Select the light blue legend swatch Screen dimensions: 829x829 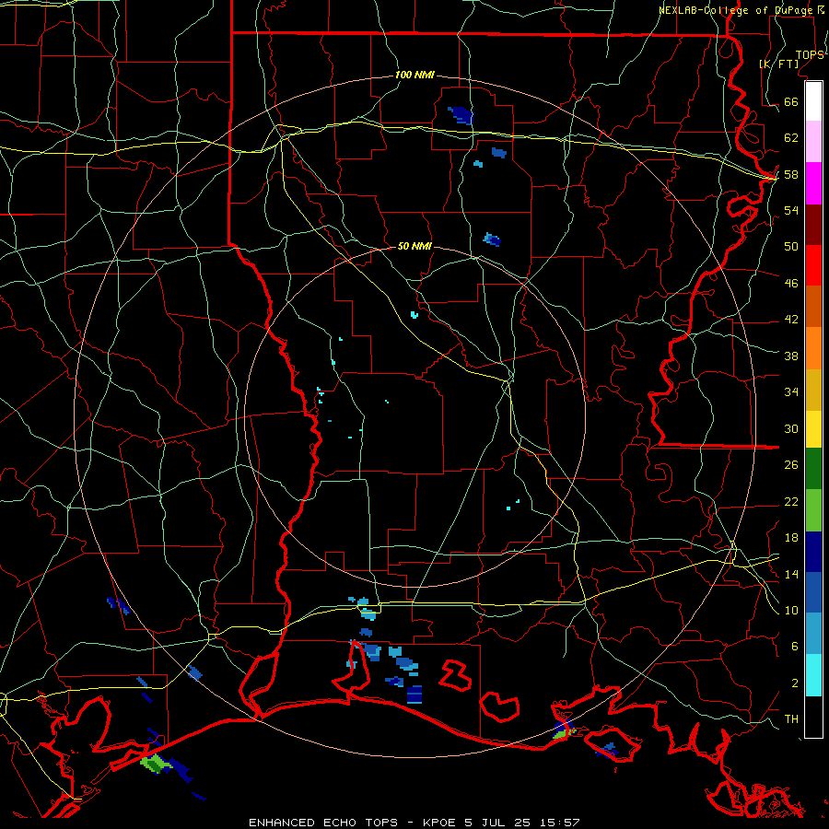(x=813, y=634)
